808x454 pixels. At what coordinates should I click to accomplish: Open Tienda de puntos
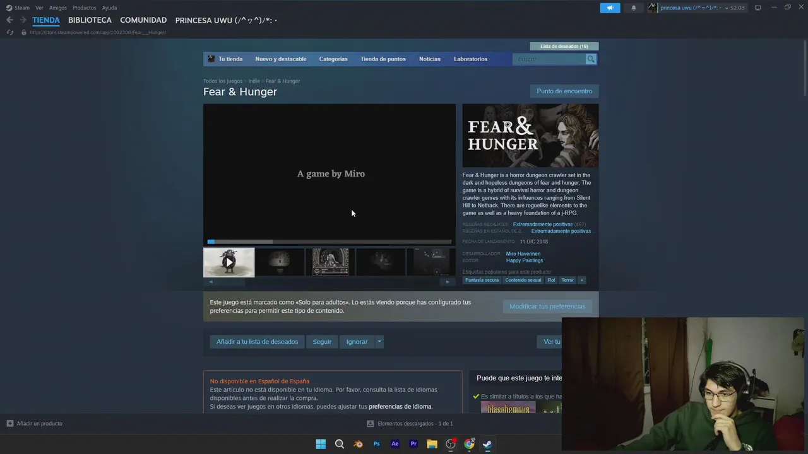(x=383, y=59)
